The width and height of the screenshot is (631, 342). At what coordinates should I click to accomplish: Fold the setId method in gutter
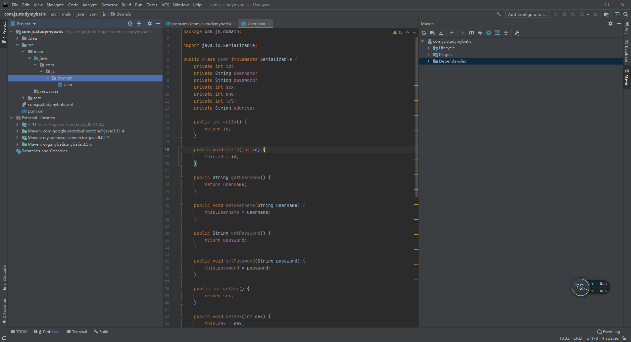[181, 150]
